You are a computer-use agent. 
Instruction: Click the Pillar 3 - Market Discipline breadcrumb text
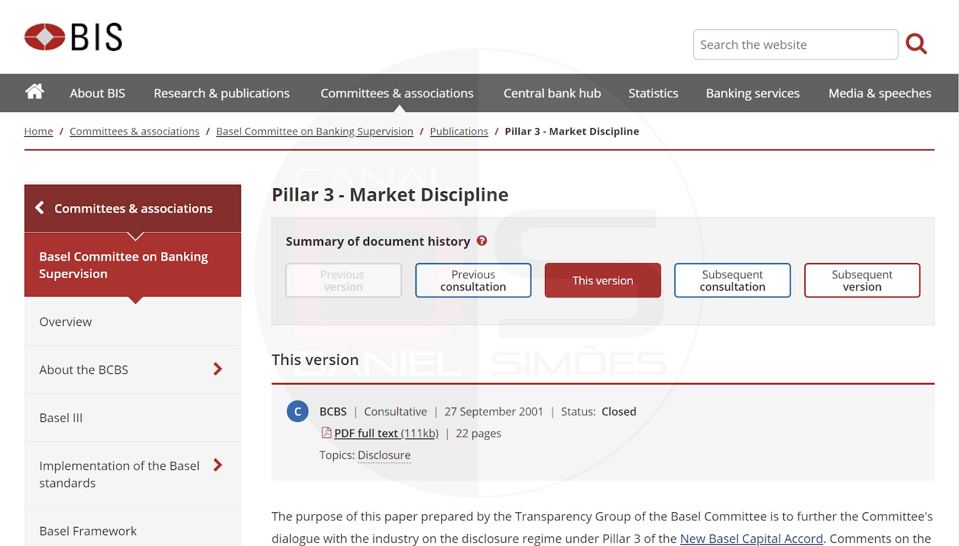pyautogui.click(x=572, y=131)
